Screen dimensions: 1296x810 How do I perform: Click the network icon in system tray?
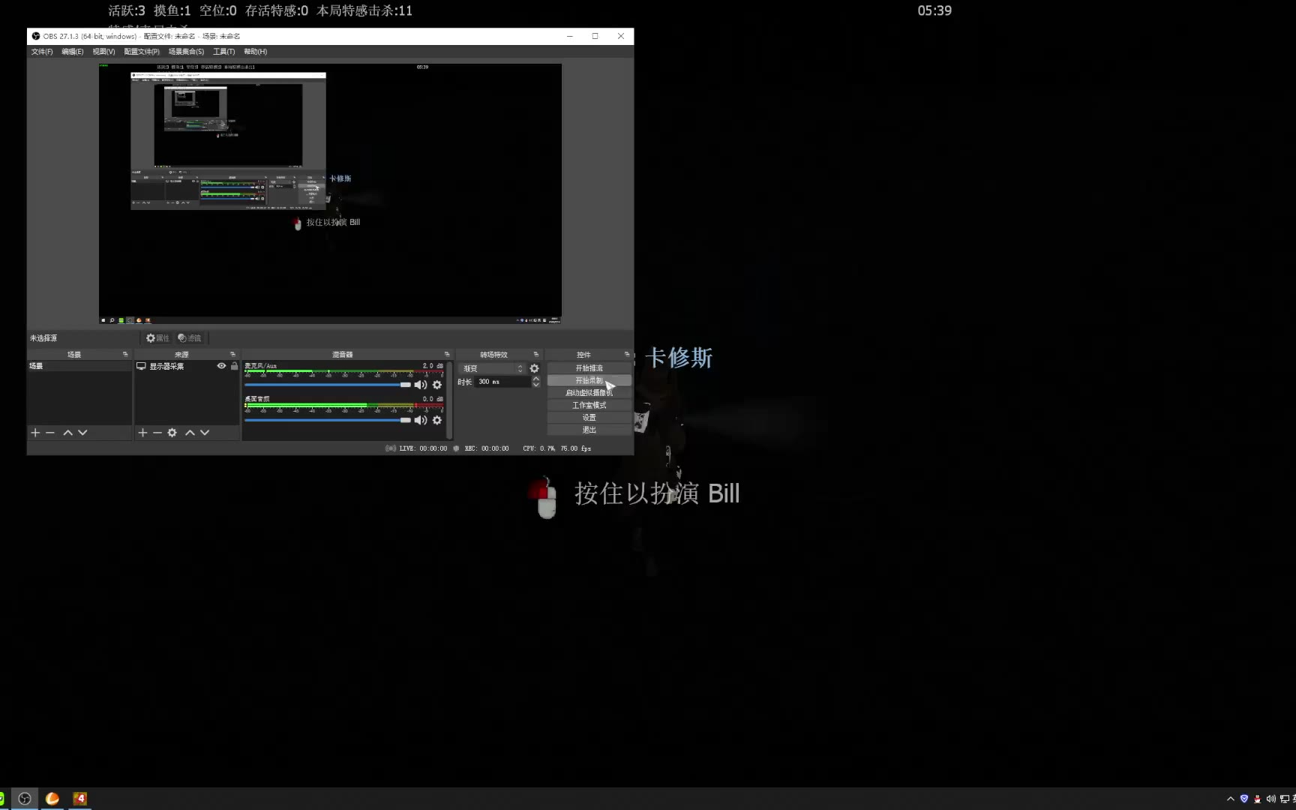click(x=1285, y=799)
